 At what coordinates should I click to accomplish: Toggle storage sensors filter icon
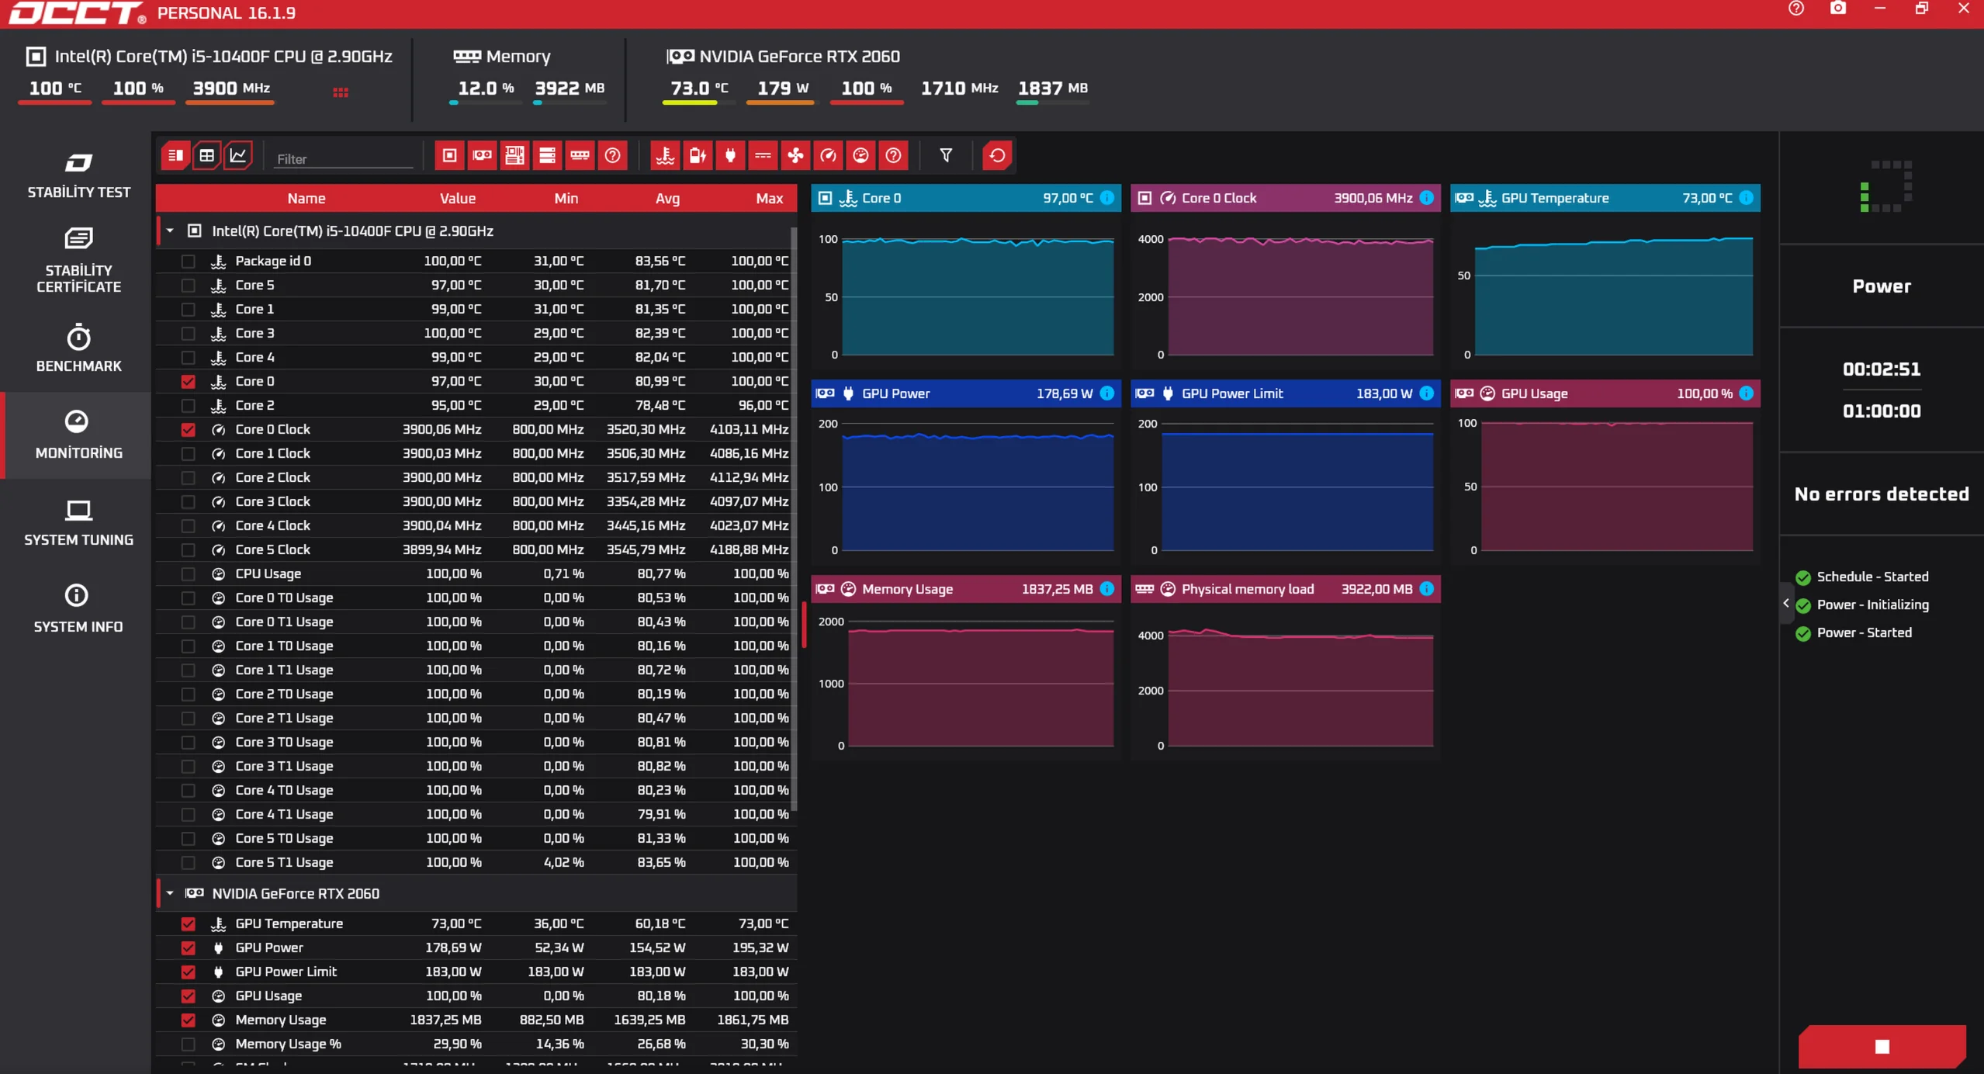547,156
